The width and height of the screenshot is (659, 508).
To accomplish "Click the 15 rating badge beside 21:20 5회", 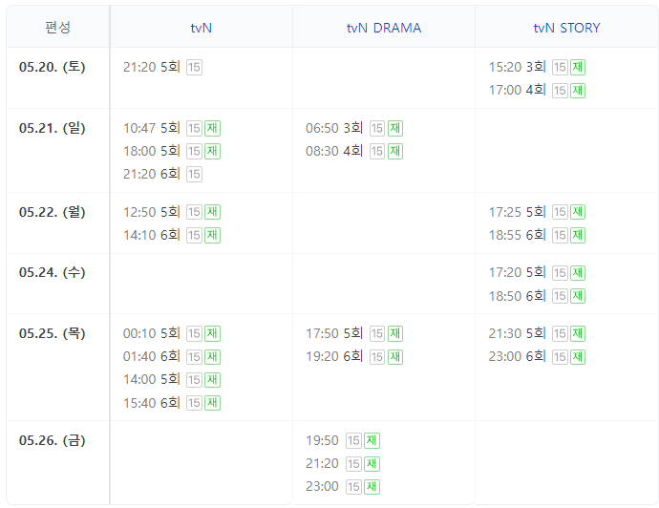I will [x=194, y=67].
